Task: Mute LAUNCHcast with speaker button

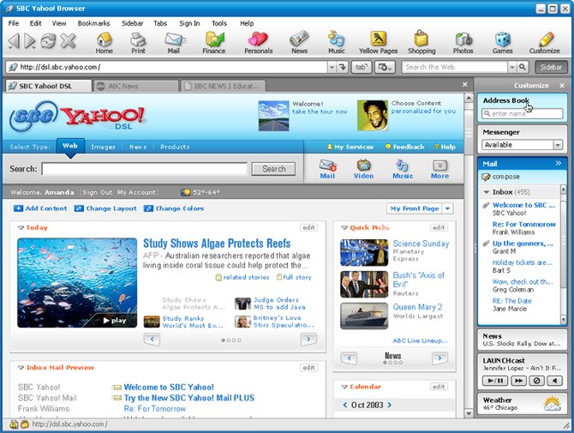Action: click(x=554, y=381)
